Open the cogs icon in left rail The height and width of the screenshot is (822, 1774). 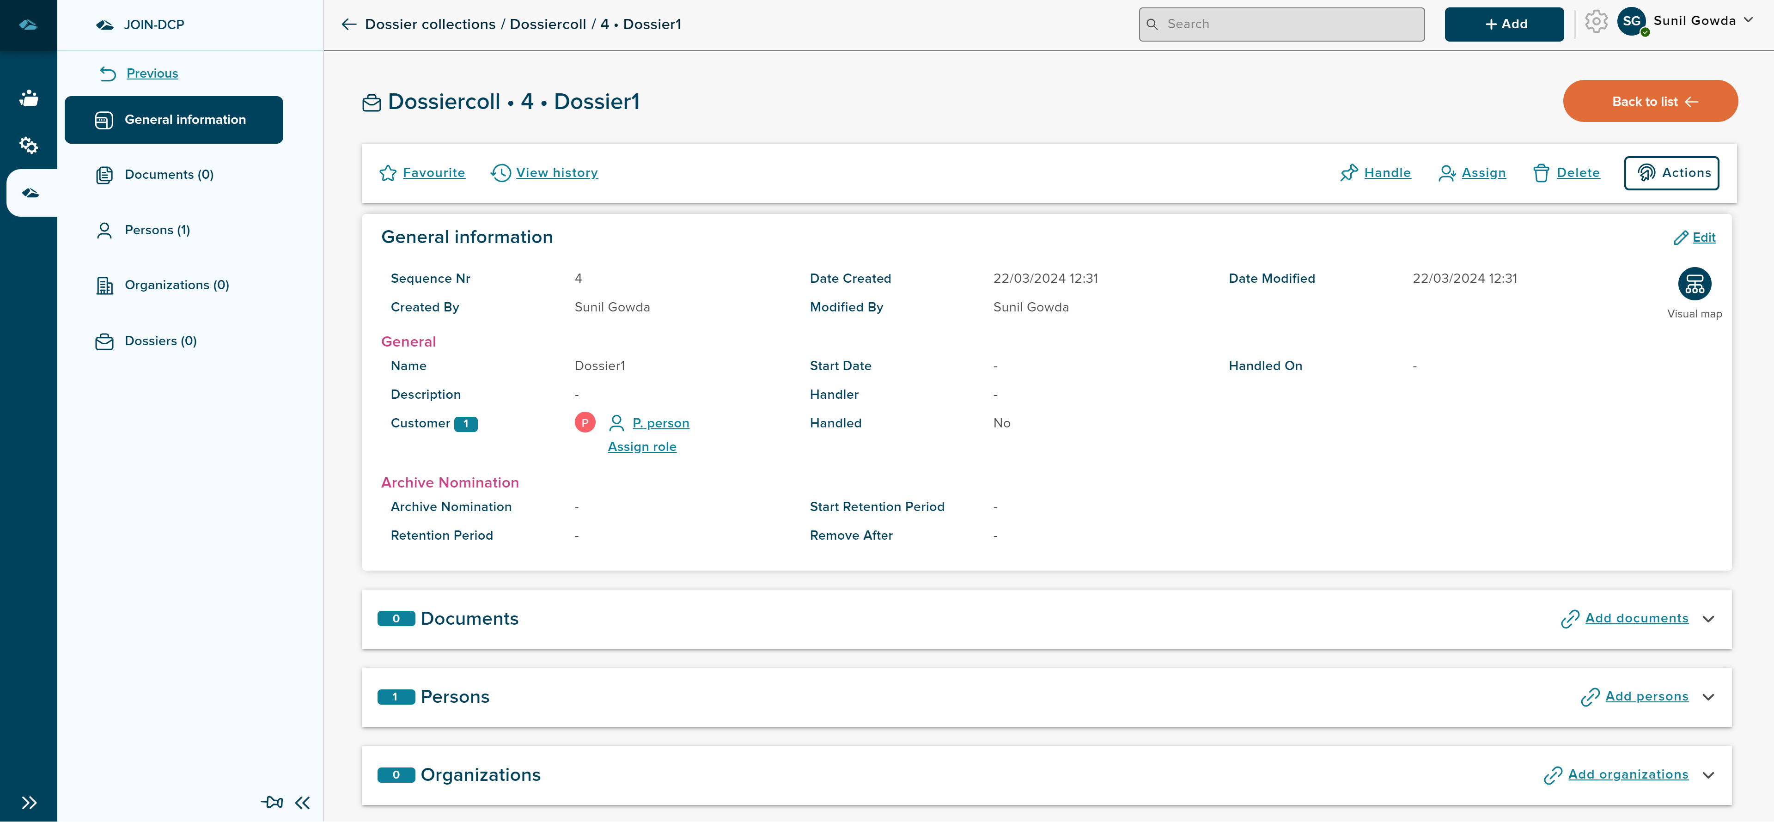(28, 145)
